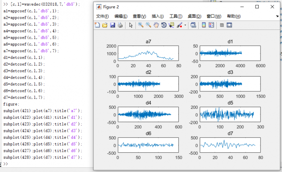Screen dimensions: 282x172
Task: Toggle the Data Cursor tool
Action: [172, 25]
